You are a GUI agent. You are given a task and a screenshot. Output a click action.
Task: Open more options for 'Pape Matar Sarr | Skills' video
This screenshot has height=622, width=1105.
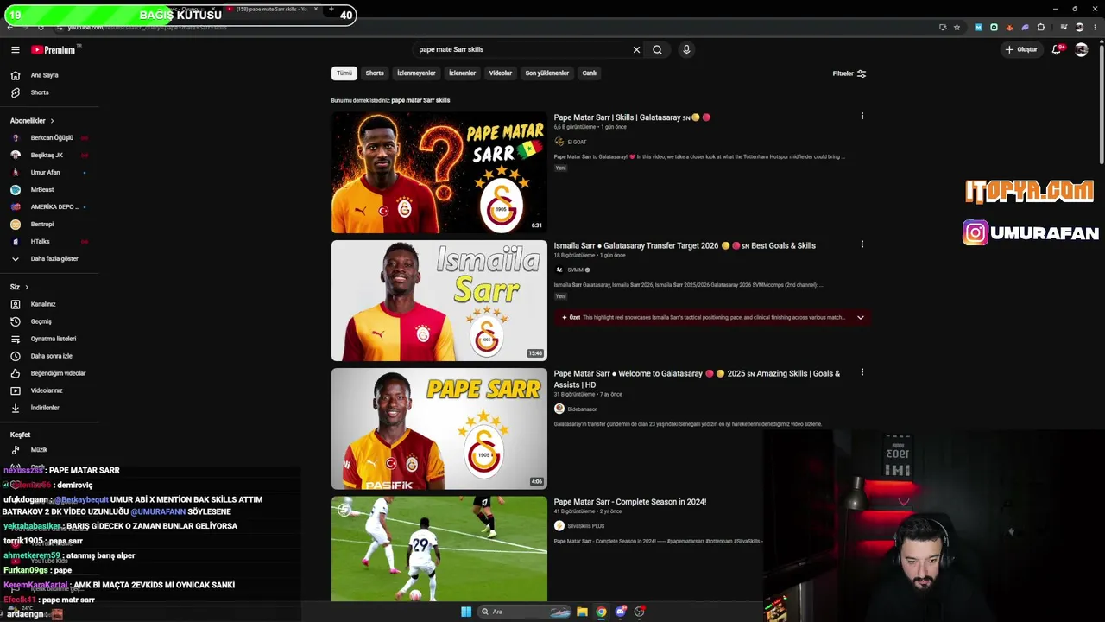tap(862, 117)
